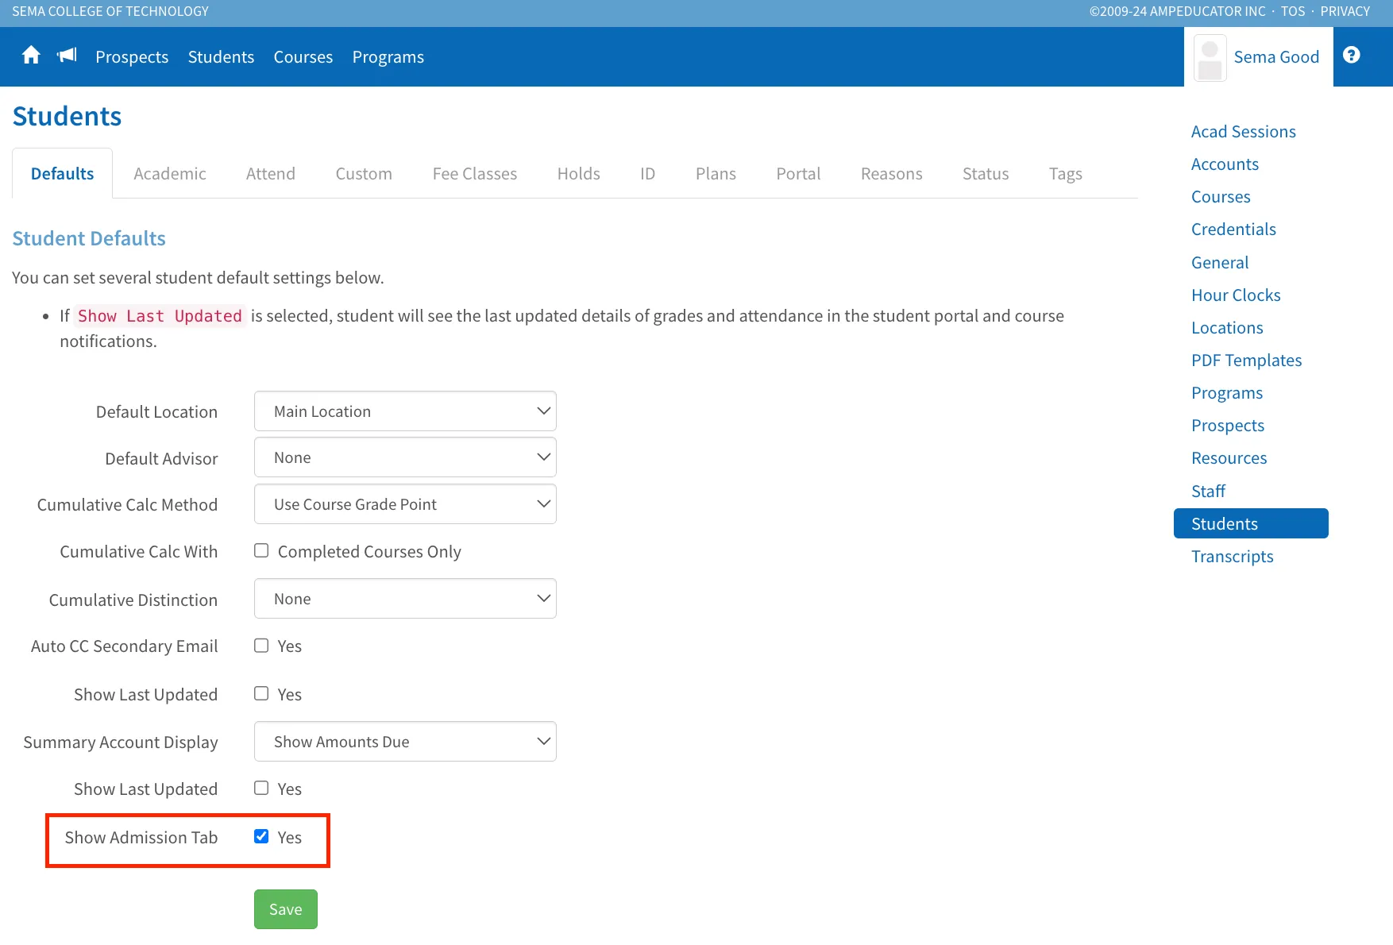The image size is (1393, 945).
Task: Open the help question mark icon
Action: point(1352,55)
